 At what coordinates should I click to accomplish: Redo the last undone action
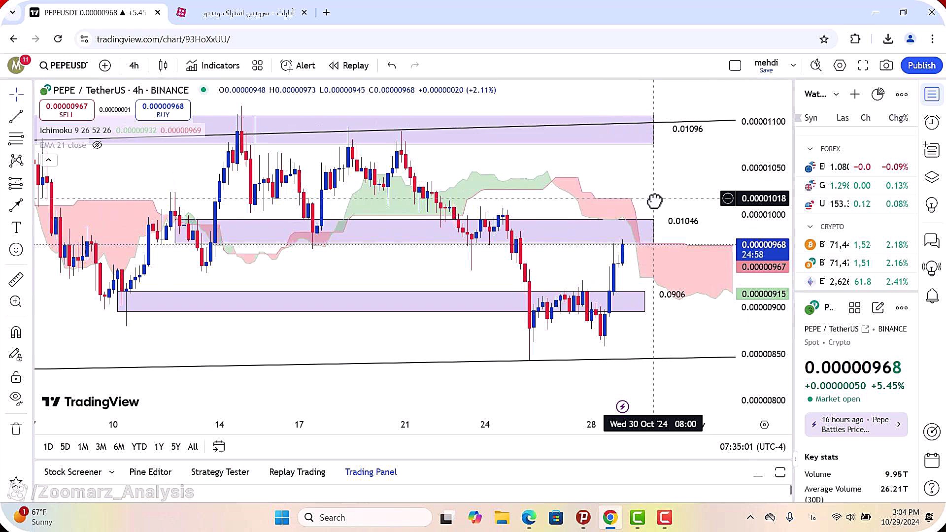pos(415,66)
